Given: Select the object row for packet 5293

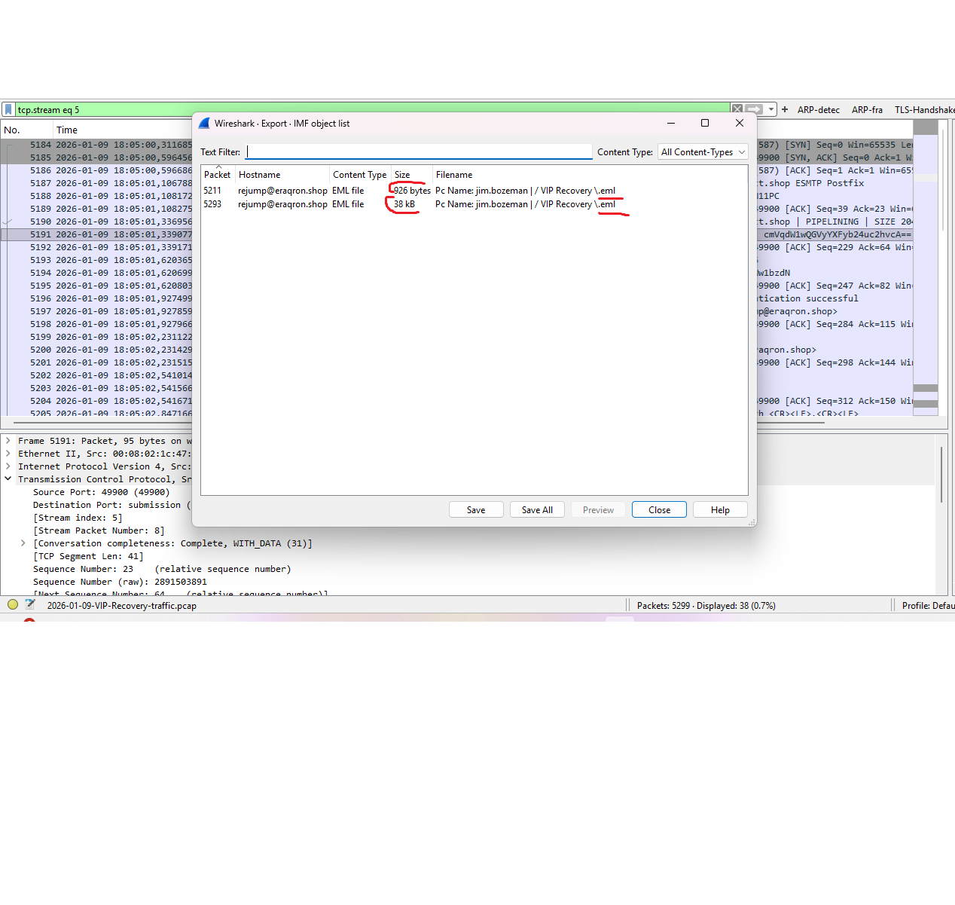Looking at the screenshot, I should click(x=474, y=204).
